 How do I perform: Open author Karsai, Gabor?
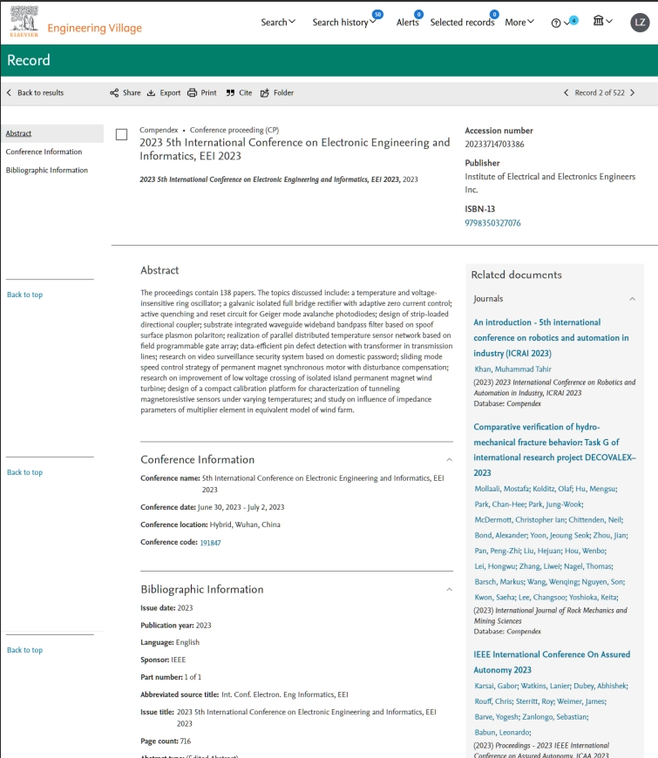(x=496, y=686)
